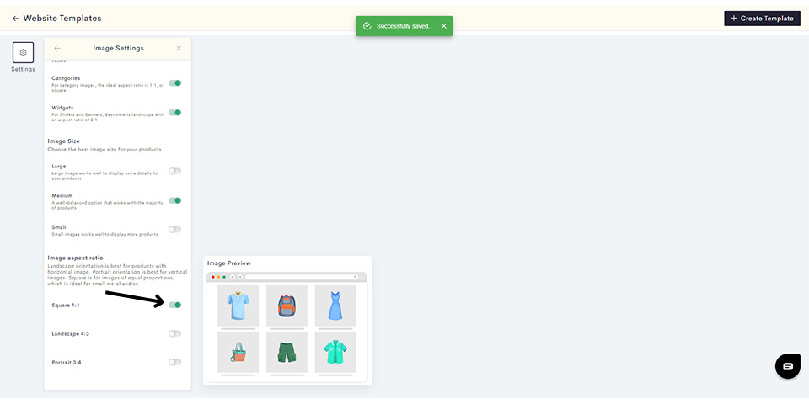The image size is (809, 404).
Task: Click the Website Templates title link
Action: coord(62,19)
